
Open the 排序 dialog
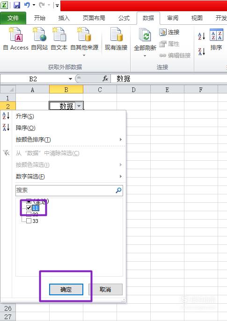[x=216, y=39]
